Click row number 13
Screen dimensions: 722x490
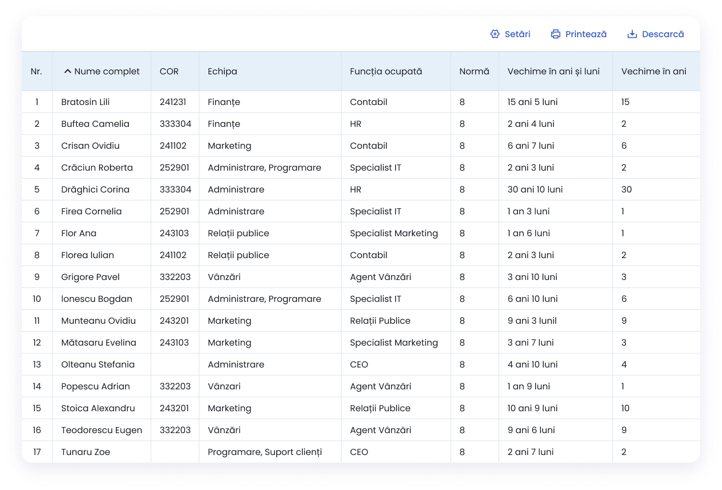(37, 364)
